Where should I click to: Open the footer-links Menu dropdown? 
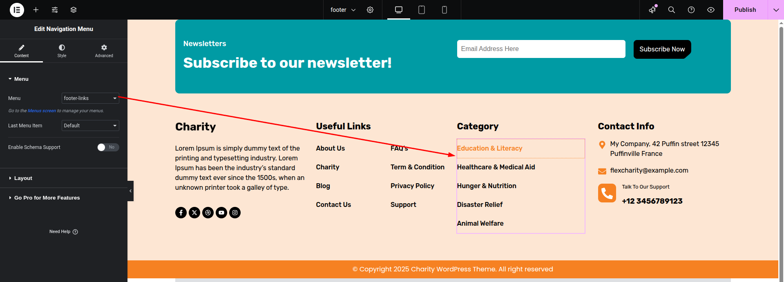tap(90, 98)
